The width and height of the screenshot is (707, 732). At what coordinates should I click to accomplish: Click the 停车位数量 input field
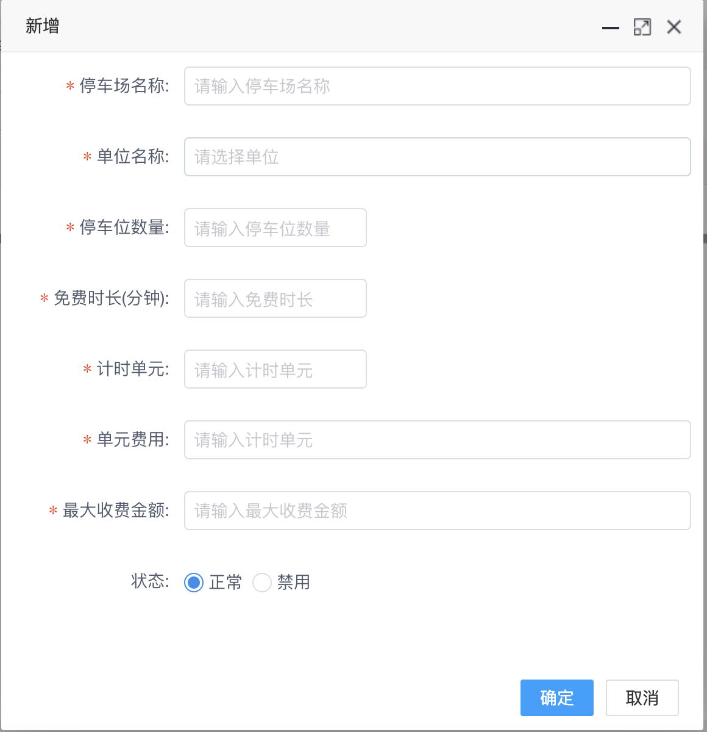pyautogui.click(x=275, y=228)
